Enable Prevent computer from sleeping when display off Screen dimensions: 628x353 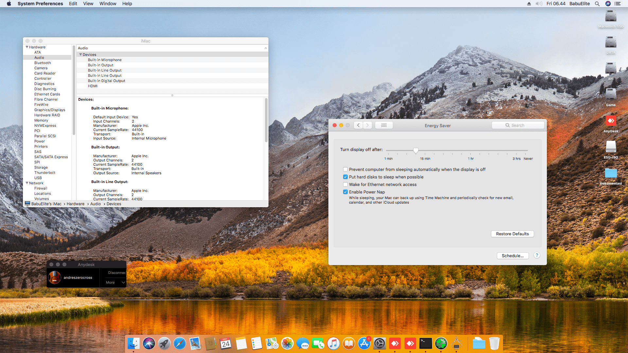[345, 169]
